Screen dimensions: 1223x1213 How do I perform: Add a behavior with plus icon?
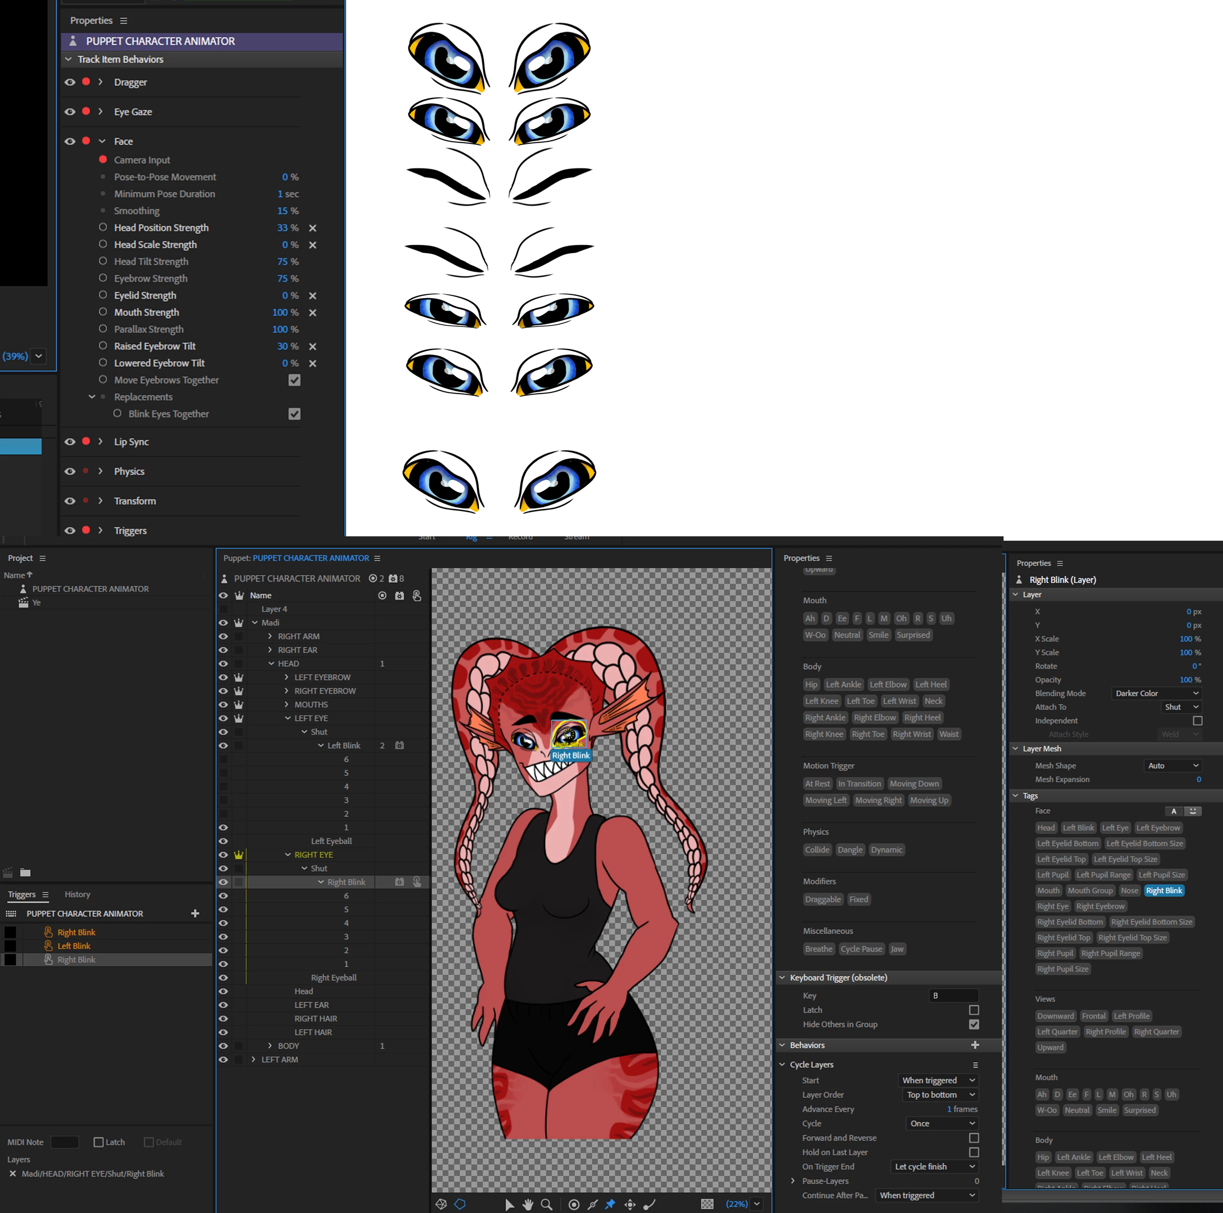point(975,1045)
